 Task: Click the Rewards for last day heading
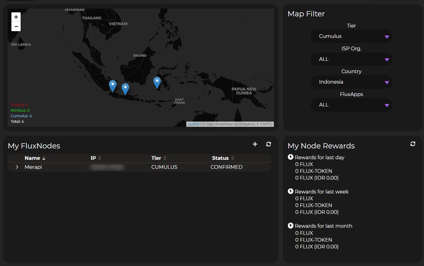click(319, 157)
